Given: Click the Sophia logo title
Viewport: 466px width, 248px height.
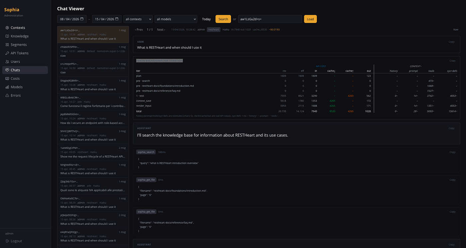Looking at the screenshot, I should point(12,10).
